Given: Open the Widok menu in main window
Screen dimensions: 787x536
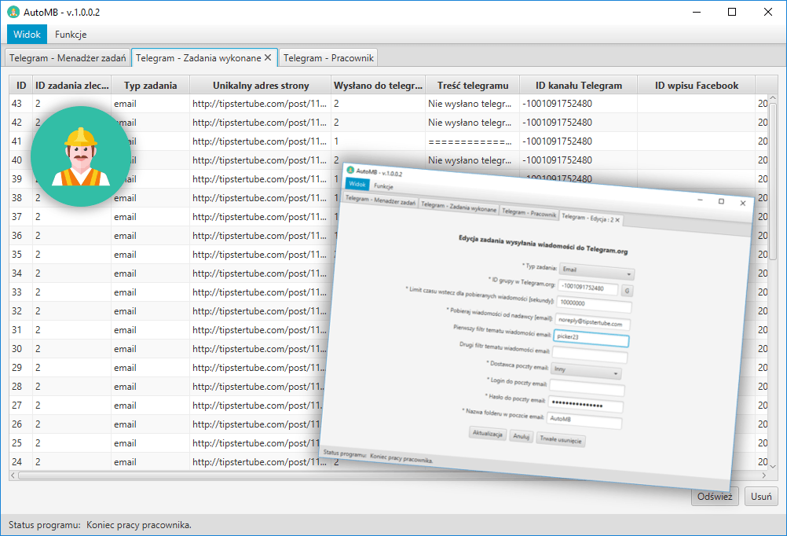Looking at the screenshot, I should click(x=27, y=35).
